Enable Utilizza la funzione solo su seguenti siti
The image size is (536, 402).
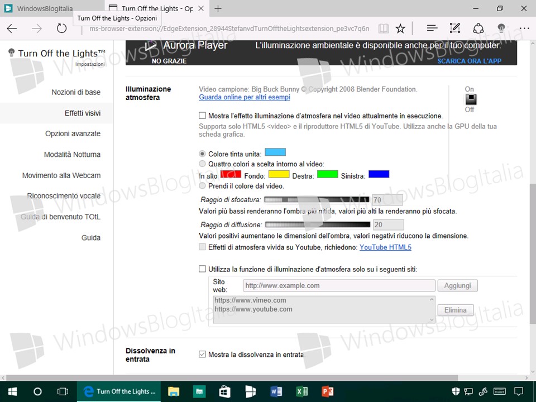pyautogui.click(x=202, y=269)
